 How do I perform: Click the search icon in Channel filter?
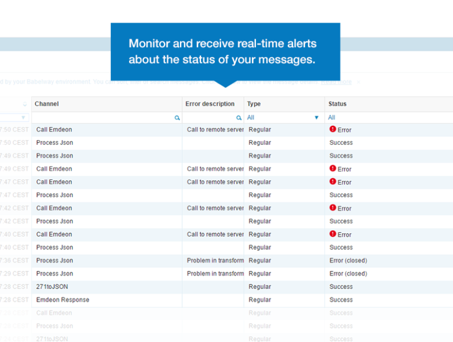click(x=177, y=118)
